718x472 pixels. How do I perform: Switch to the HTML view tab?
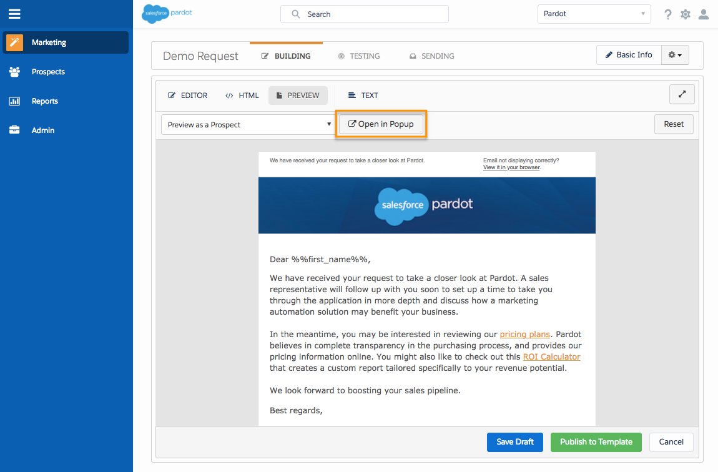(242, 95)
